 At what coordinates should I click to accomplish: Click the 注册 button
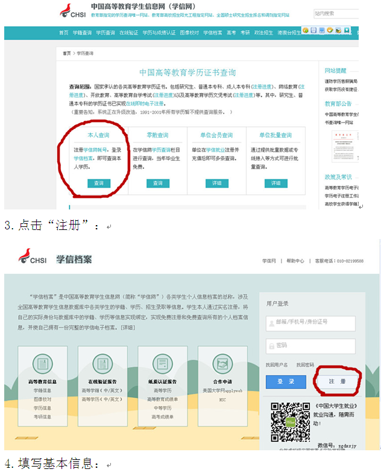coord(337,381)
